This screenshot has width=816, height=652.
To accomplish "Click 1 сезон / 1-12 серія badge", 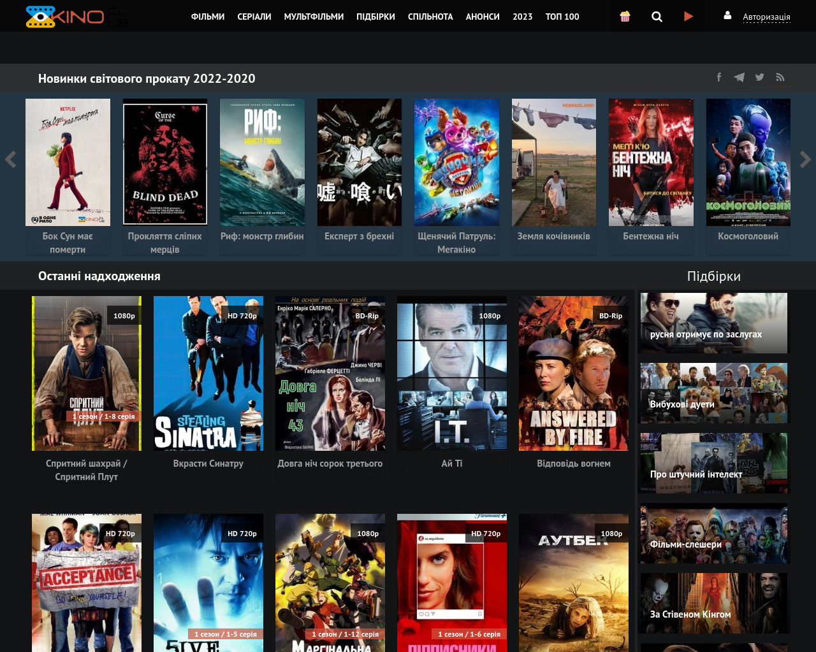I will pyautogui.click(x=345, y=634).
